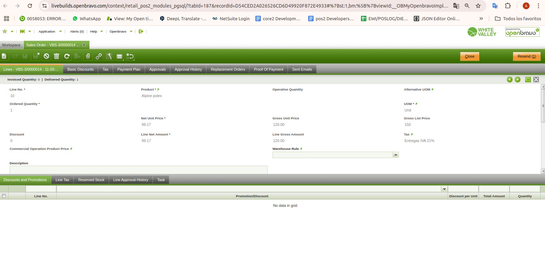
Task: Switch to the Payment Plan tab
Action: click(129, 69)
